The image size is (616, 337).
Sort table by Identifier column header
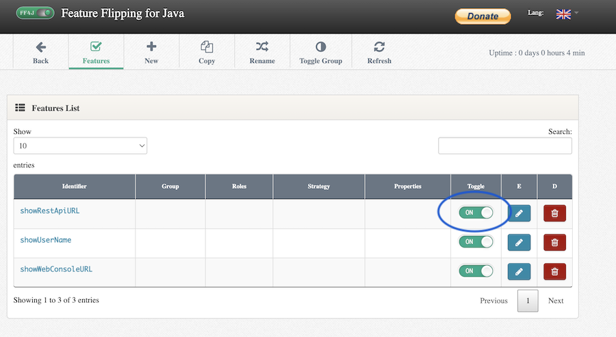(x=74, y=186)
